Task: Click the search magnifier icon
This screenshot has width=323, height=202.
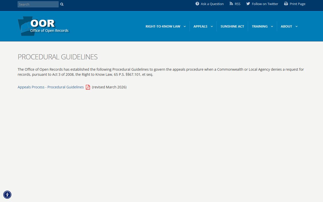Action: pyautogui.click(x=62, y=4)
